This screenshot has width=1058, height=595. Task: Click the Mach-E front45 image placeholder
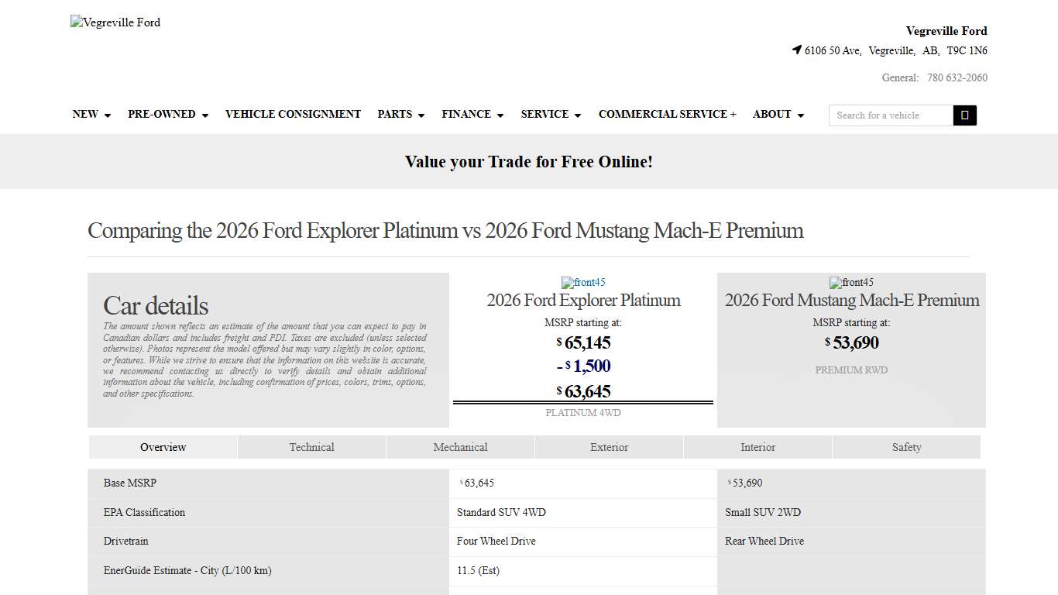point(851,282)
